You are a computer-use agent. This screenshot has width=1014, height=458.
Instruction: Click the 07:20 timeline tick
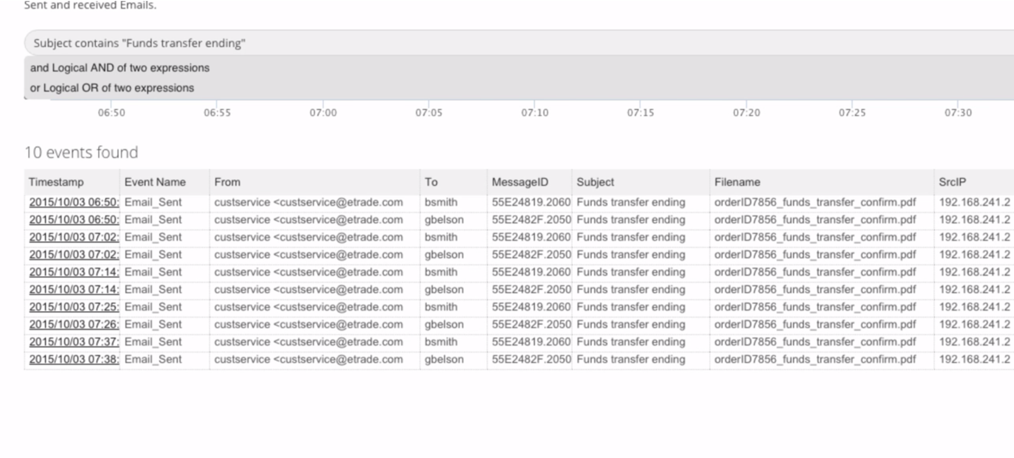pyautogui.click(x=747, y=113)
